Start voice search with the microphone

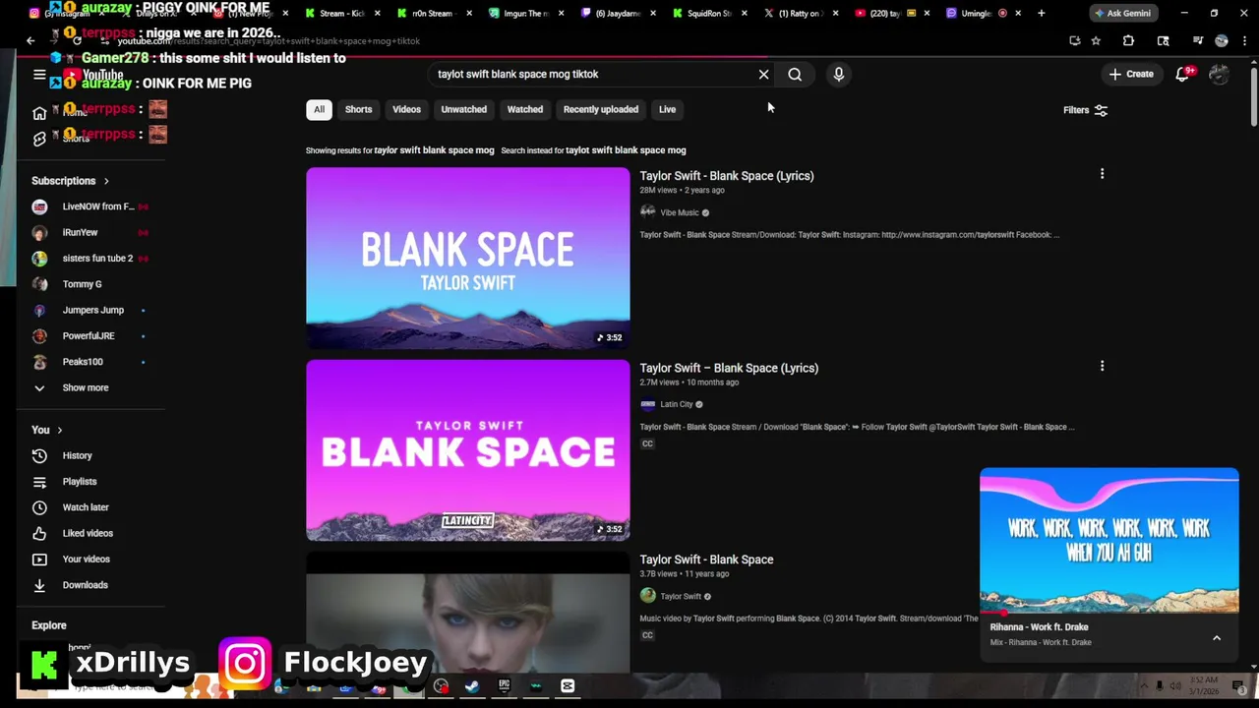tap(839, 74)
